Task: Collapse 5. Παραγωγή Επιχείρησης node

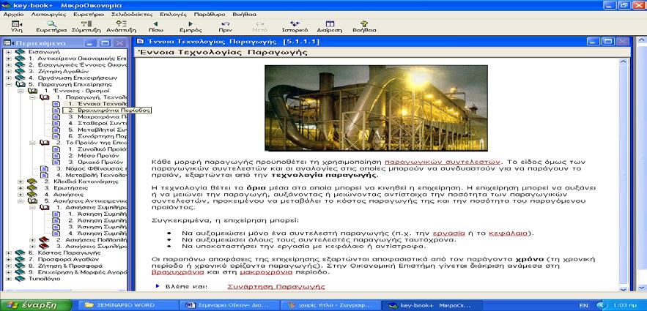Action: click(8, 84)
